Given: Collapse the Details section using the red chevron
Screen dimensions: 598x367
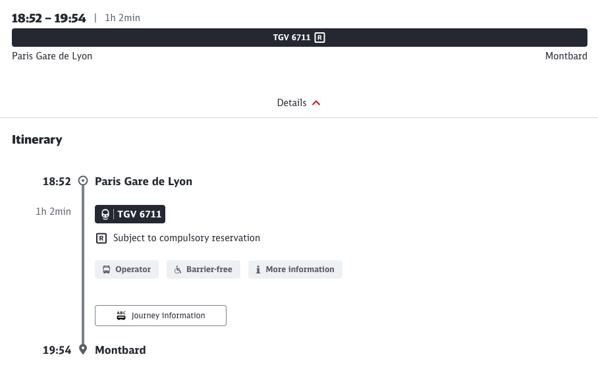Looking at the screenshot, I should (x=316, y=103).
